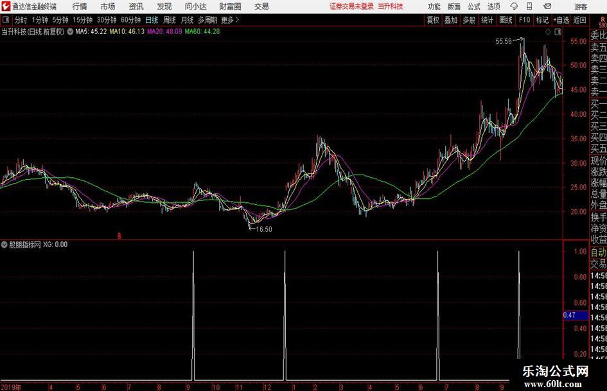Expand the 股朋指标网 sub-indicator dropdown

click(x=4, y=245)
